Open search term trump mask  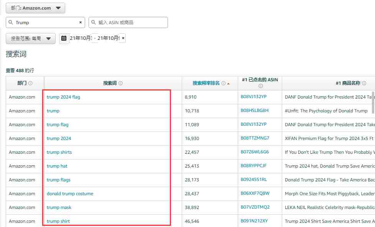click(59, 207)
